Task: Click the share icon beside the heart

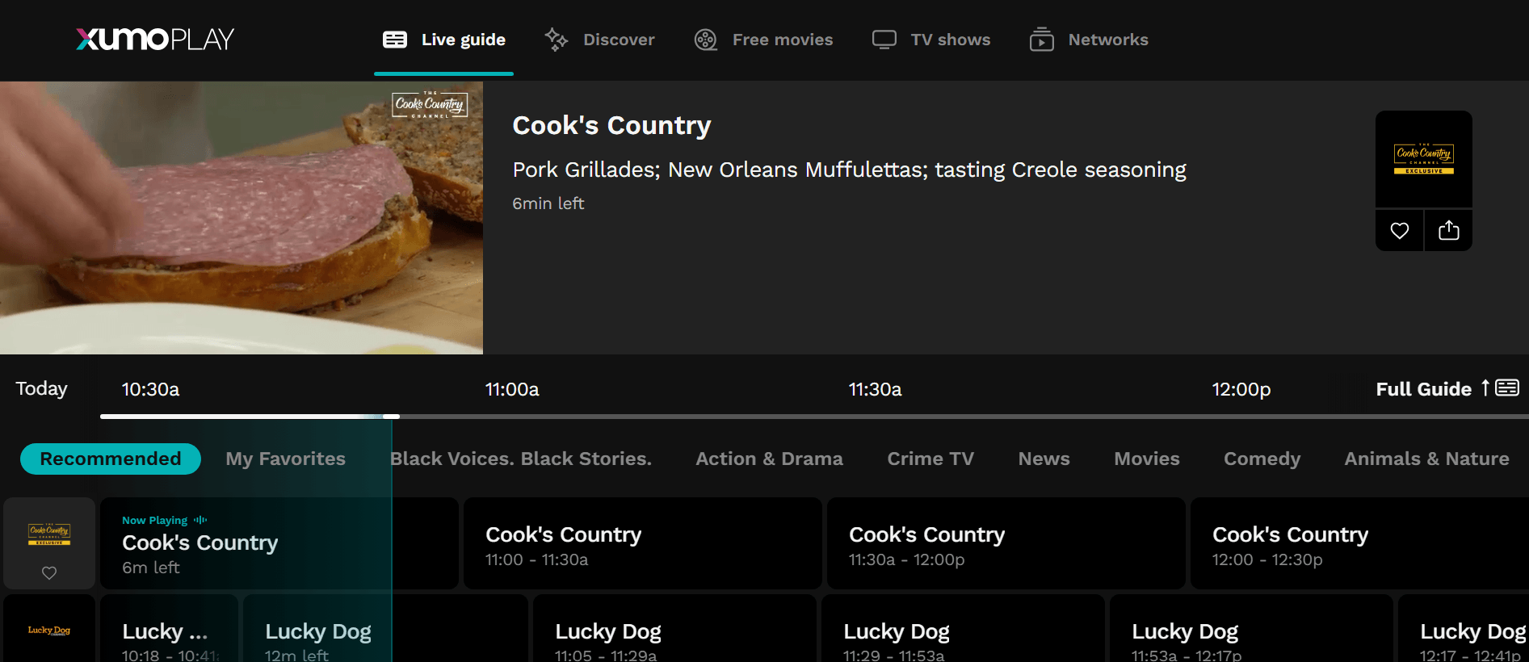Action: pos(1448,231)
